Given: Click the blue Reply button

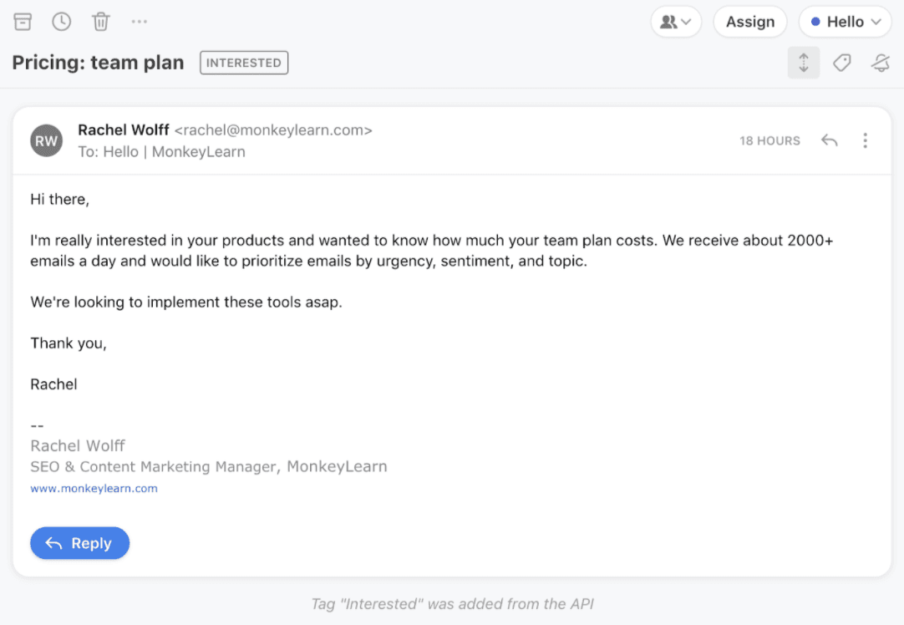Looking at the screenshot, I should point(79,543).
